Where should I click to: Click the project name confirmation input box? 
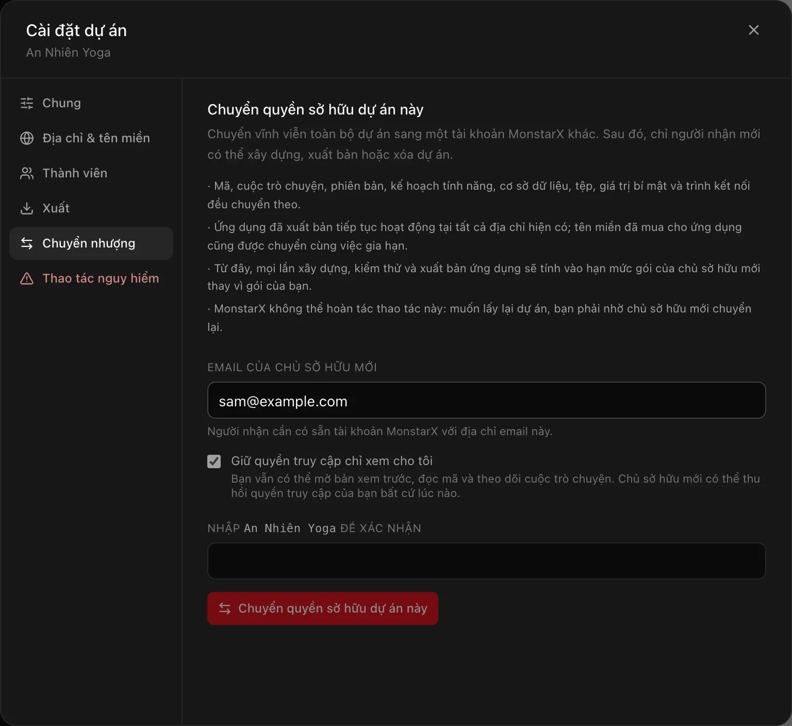pyautogui.click(x=486, y=561)
